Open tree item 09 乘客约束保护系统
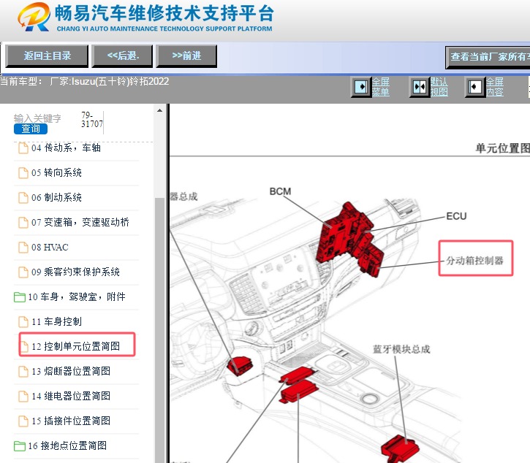Image resolution: width=530 pixels, height=463 pixels. pos(75,272)
